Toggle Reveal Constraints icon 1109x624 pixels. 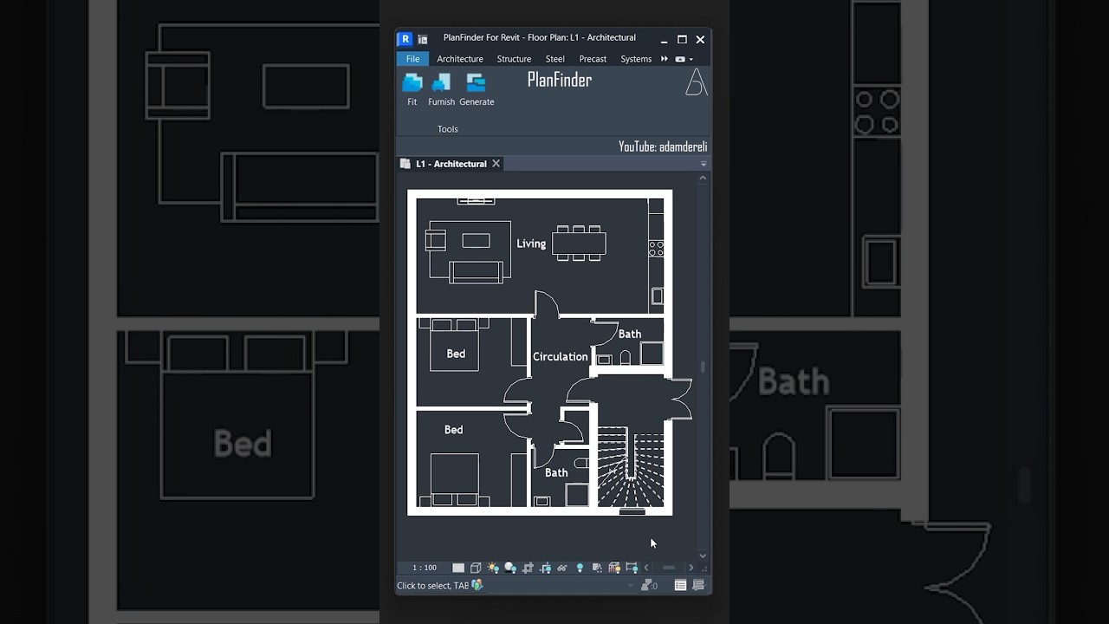[x=632, y=568]
